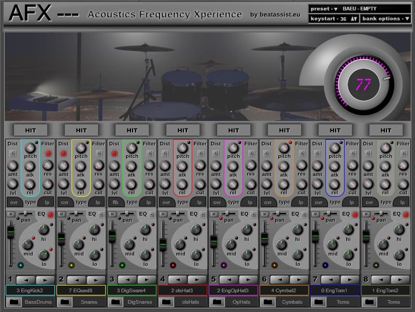Screen dimensions: 415x312
Task: Enable the EQ switch on channel 5
Action: click(x=253, y=214)
